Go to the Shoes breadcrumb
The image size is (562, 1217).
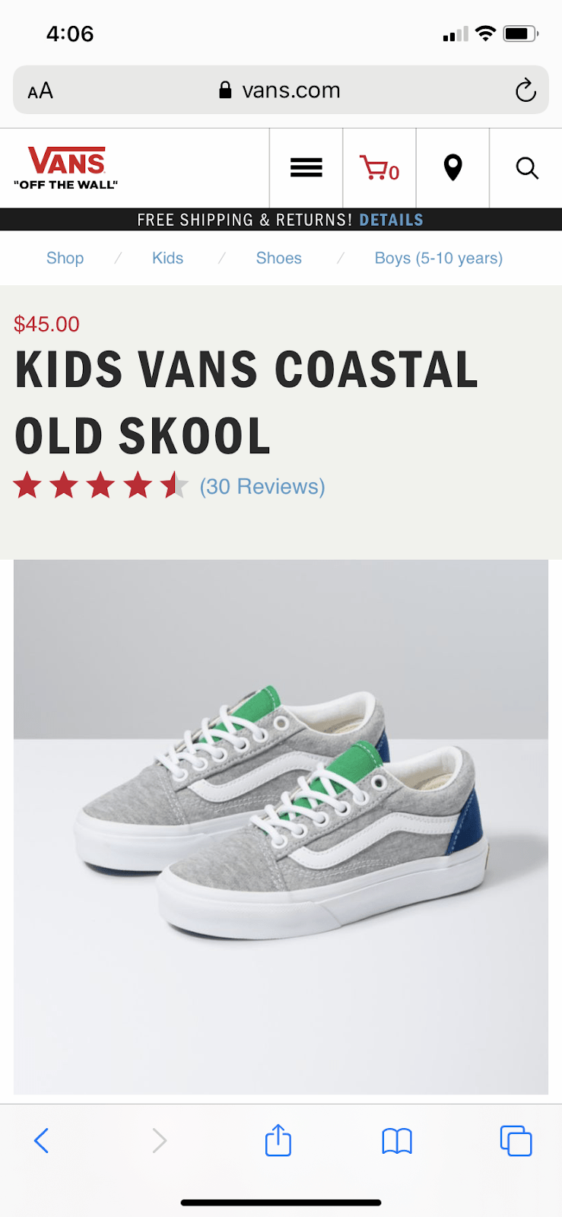[278, 258]
